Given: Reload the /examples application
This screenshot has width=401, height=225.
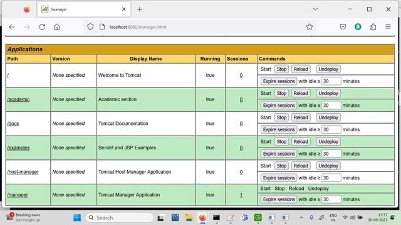Looking at the screenshot, I should [301, 142].
